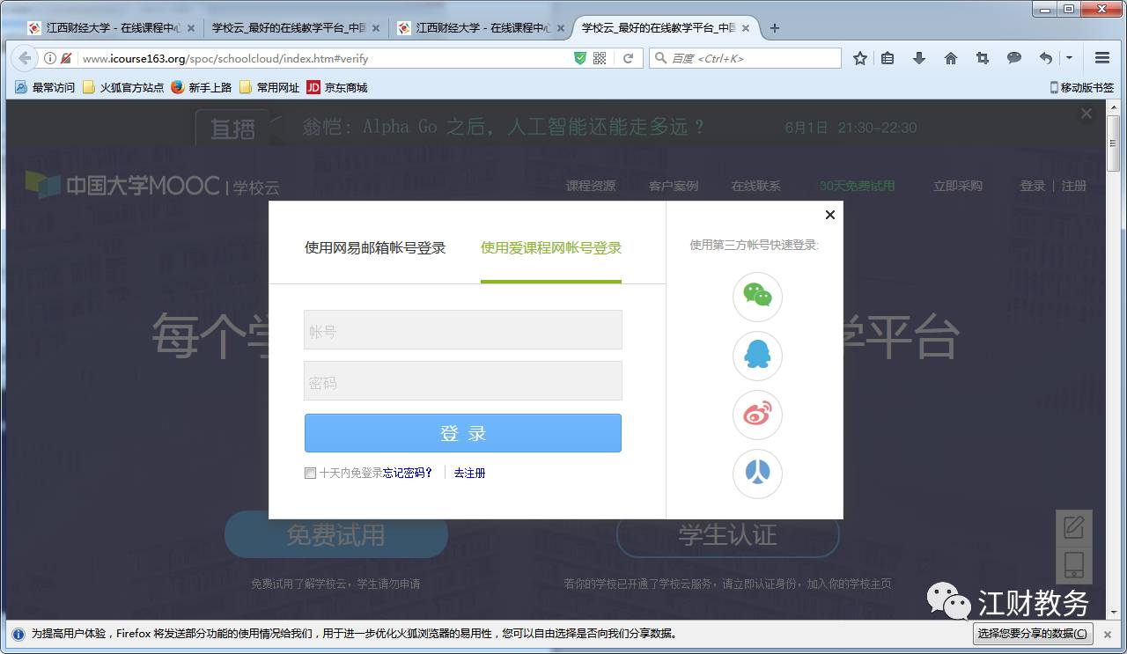Dismiss the top live banner with X
The height and width of the screenshot is (654, 1127).
pyautogui.click(x=1086, y=114)
